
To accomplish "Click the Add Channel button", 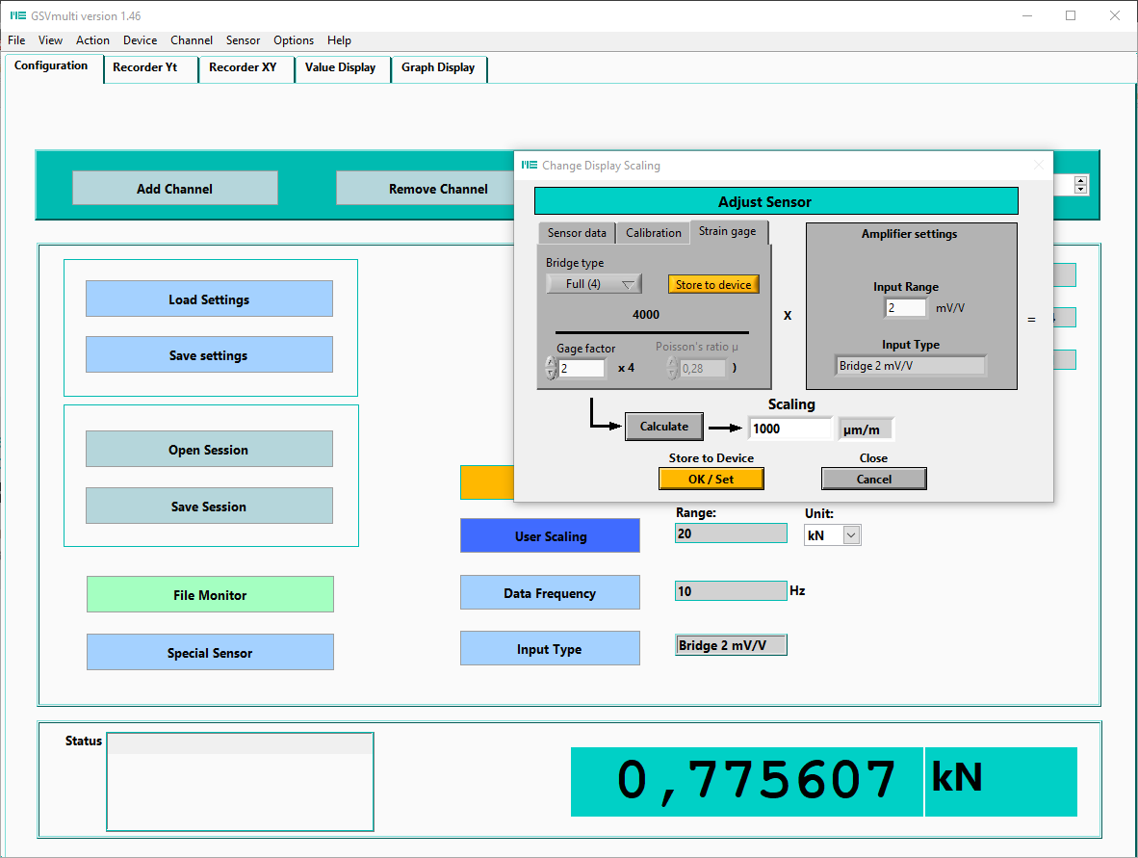I will [x=174, y=189].
